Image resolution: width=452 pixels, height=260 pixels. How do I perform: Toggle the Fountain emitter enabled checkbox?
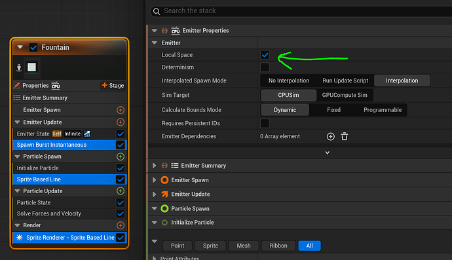33,47
